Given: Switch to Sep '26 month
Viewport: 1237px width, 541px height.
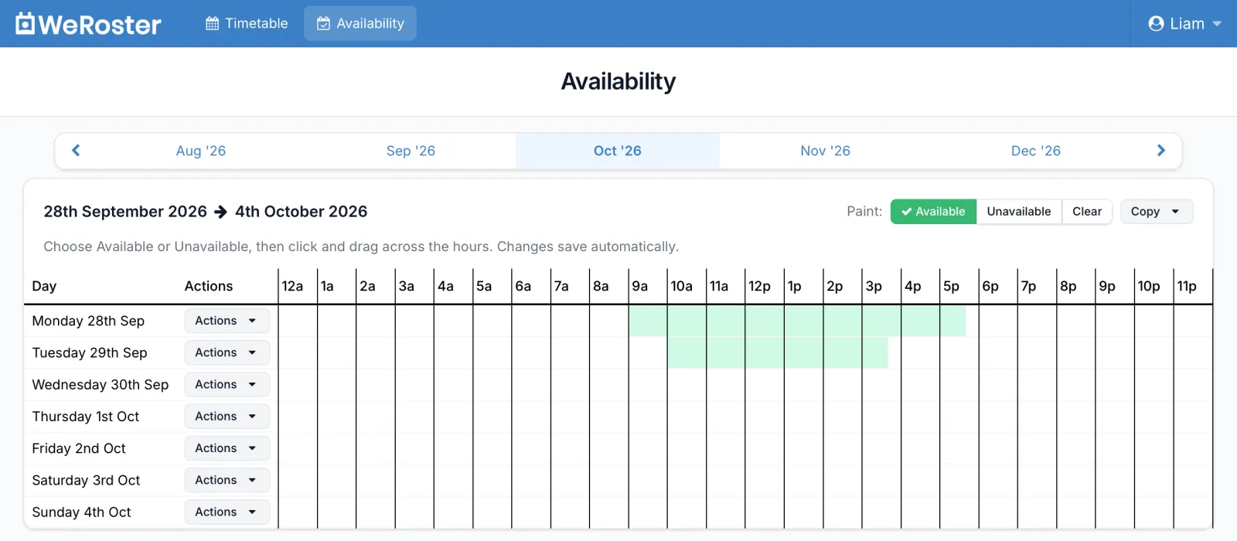Looking at the screenshot, I should (x=411, y=151).
